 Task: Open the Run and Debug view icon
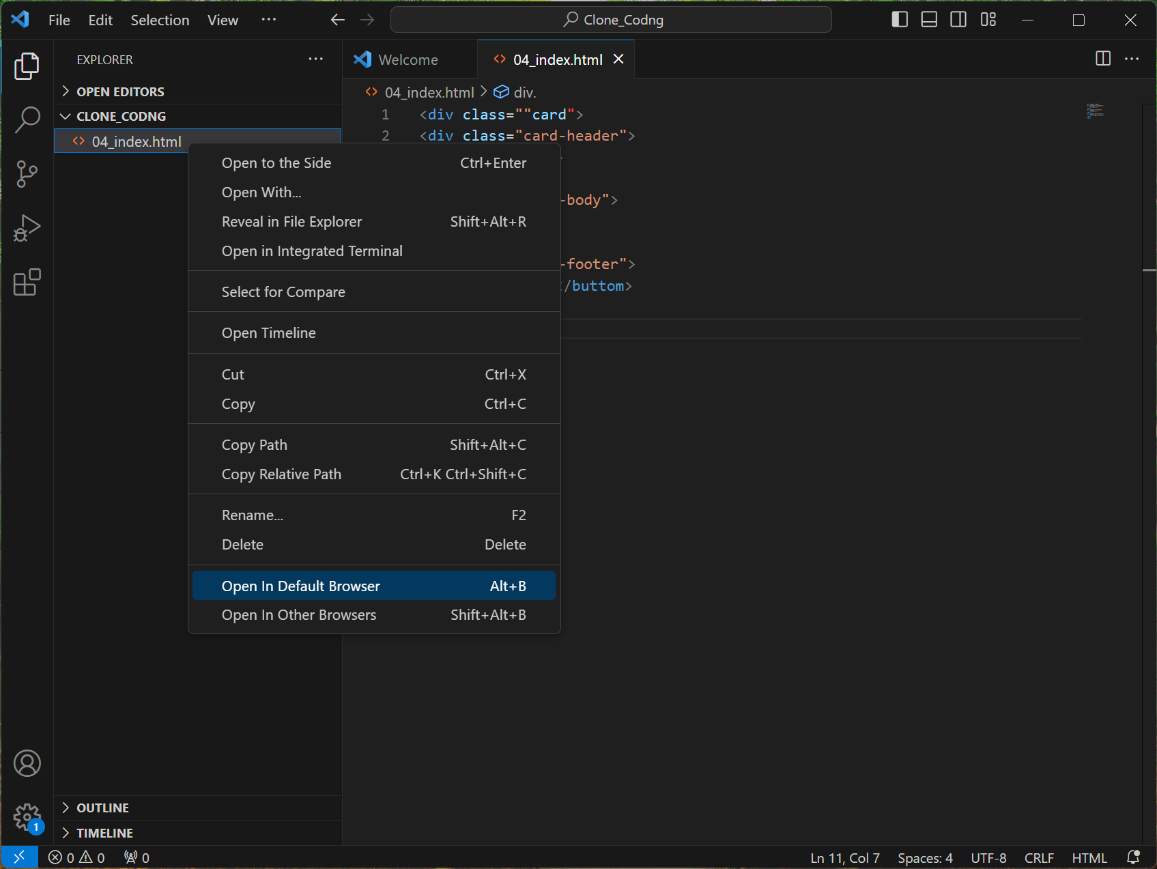pyautogui.click(x=27, y=228)
